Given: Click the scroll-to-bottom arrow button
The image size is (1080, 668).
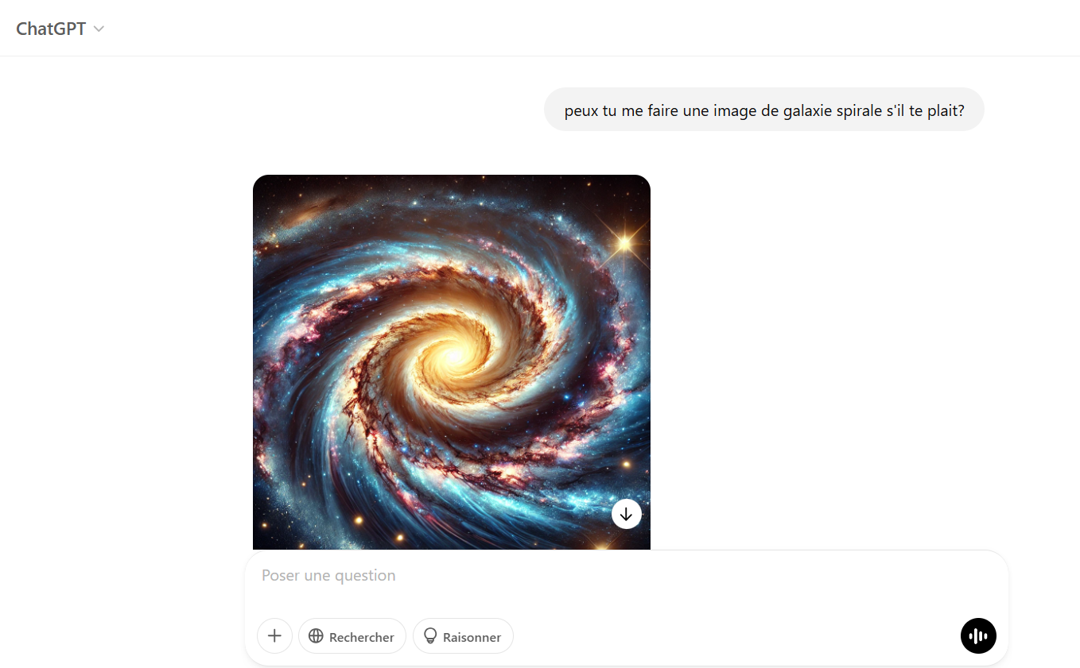Looking at the screenshot, I should (x=627, y=514).
